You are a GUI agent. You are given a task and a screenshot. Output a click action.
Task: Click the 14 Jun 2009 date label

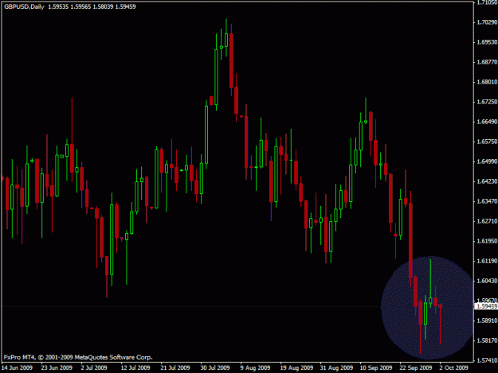(x=17, y=367)
